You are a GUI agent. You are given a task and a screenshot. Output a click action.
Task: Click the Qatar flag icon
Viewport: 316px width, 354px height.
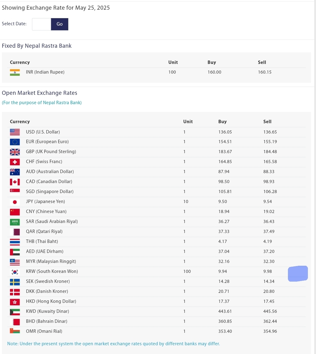[x=15, y=232]
